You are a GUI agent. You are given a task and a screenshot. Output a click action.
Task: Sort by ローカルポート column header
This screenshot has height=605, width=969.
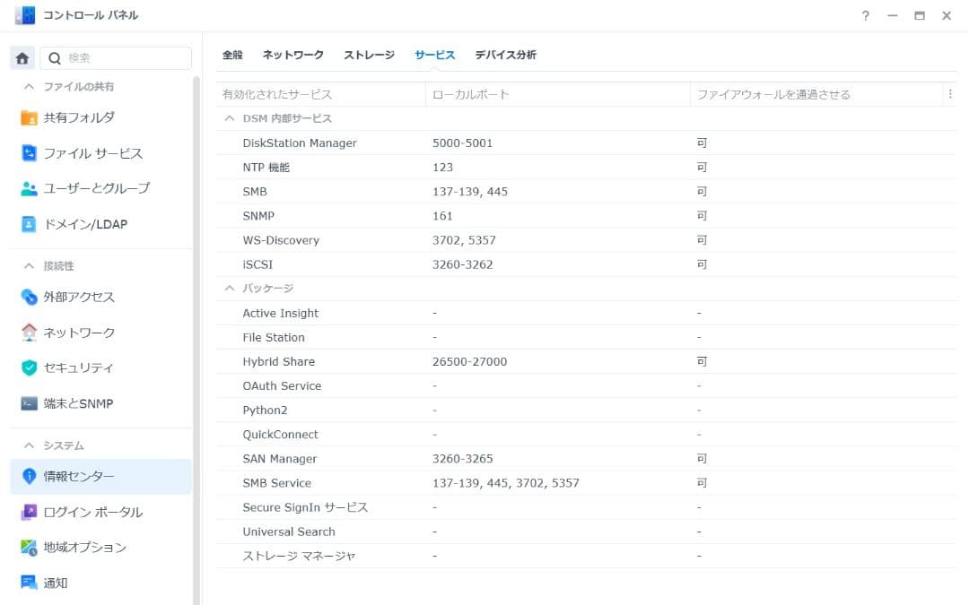tap(558, 94)
